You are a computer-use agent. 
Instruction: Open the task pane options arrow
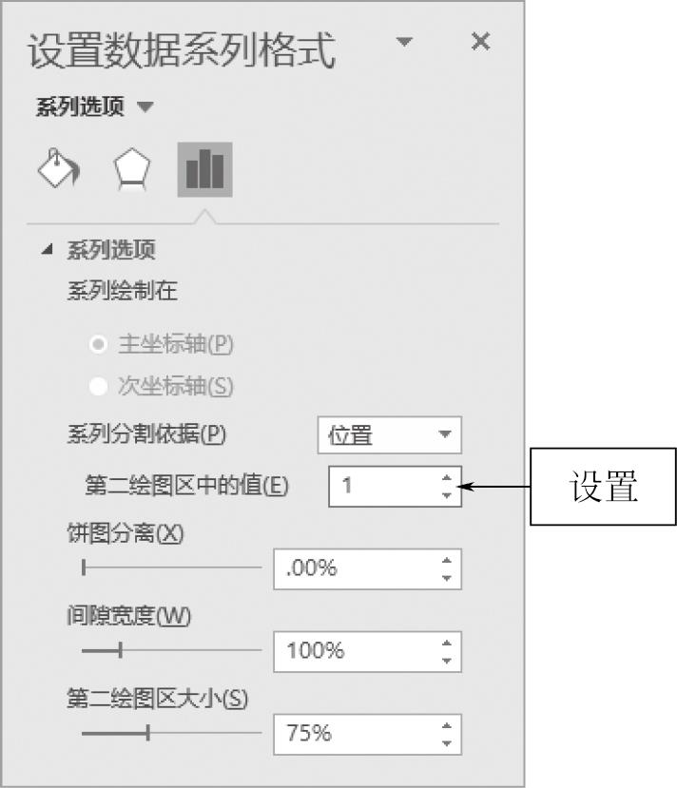click(x=406, y=43)
